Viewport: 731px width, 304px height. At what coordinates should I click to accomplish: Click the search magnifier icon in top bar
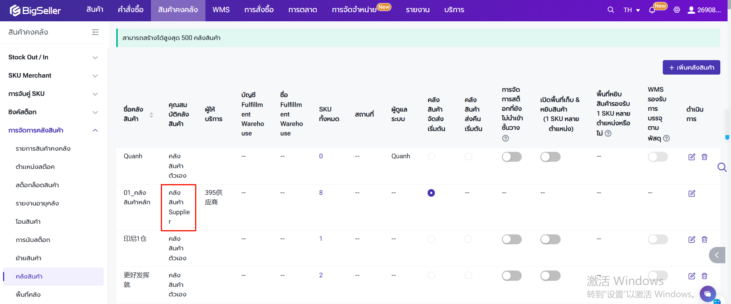coord(611,10)
